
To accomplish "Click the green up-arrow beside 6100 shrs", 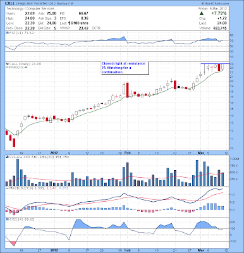I will click(69, 23).
